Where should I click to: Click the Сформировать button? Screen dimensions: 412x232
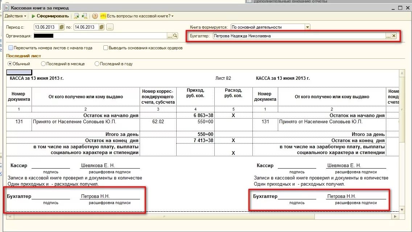tap(50, 16)
